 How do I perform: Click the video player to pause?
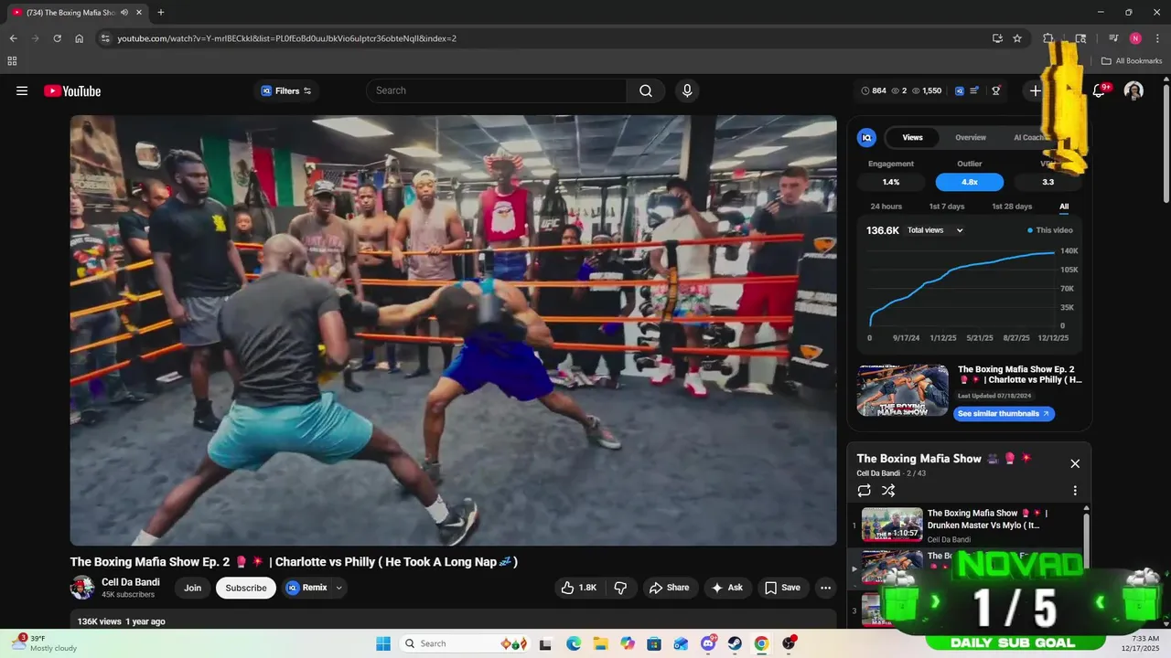tap(453, 330)
